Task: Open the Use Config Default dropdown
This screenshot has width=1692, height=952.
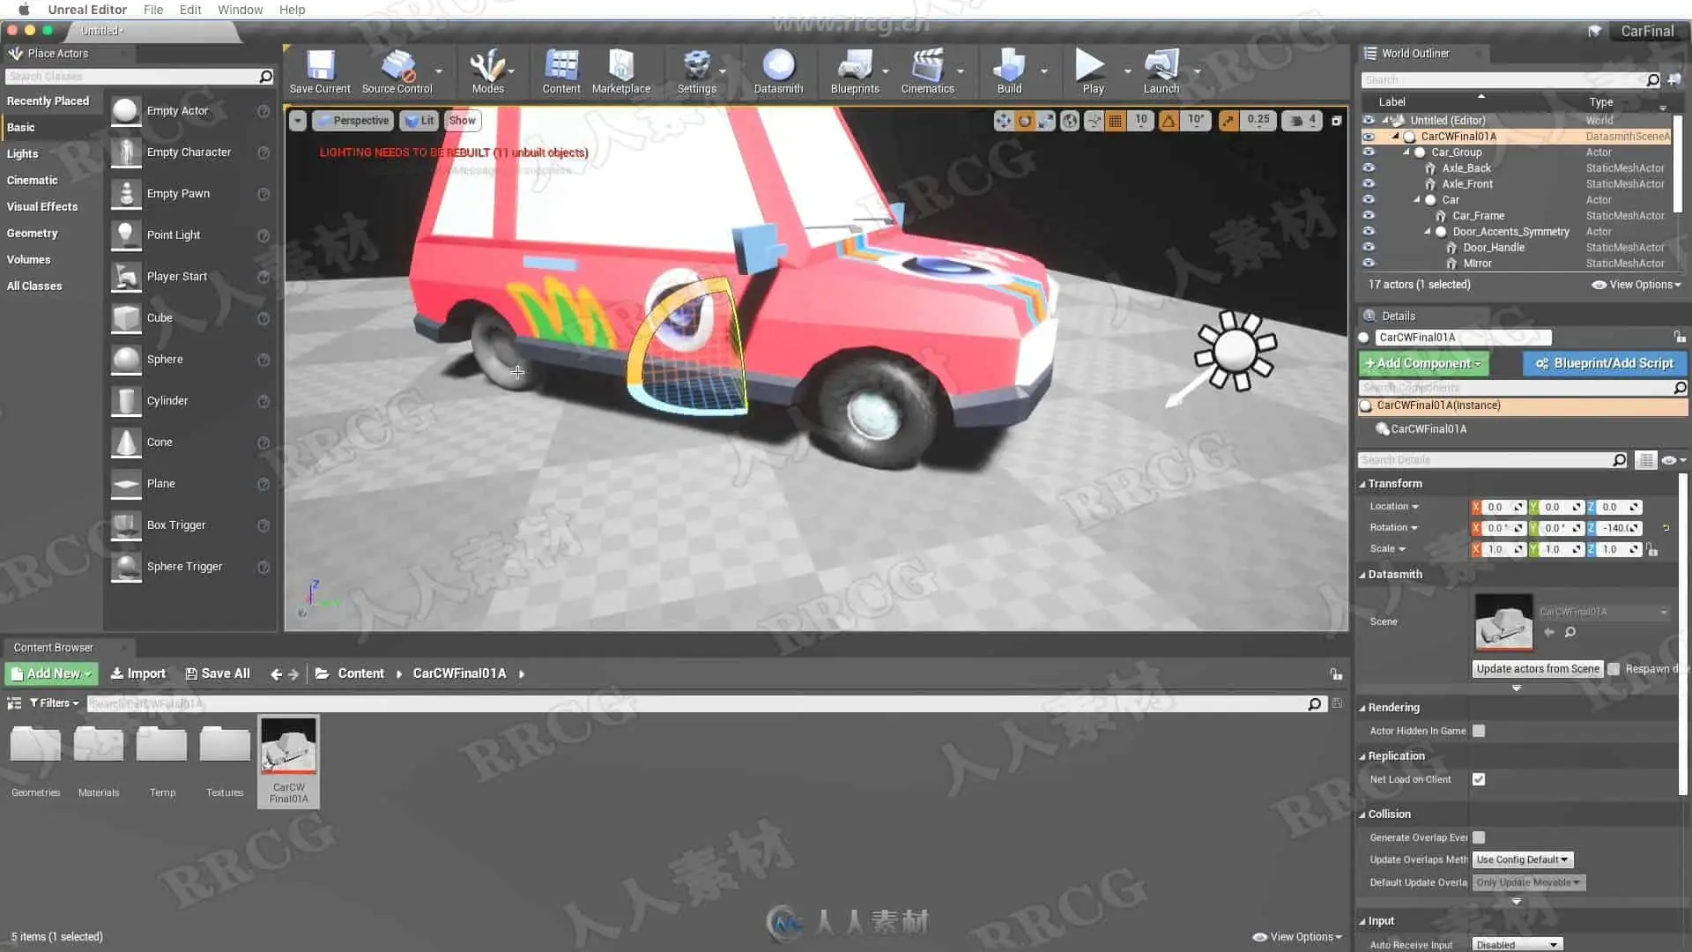Action: pyautogui.click(x=1522, y=859)
